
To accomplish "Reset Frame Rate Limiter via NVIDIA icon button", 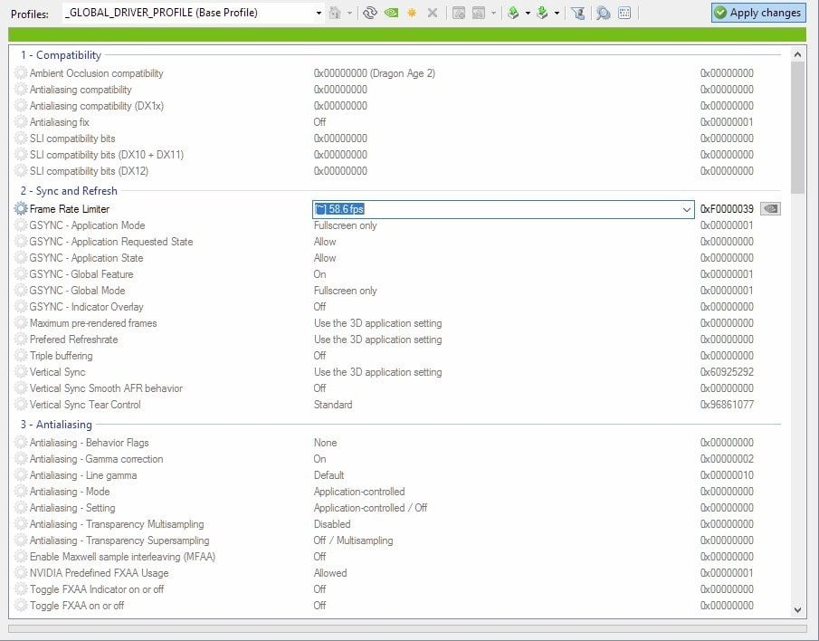I will (770, 209).
